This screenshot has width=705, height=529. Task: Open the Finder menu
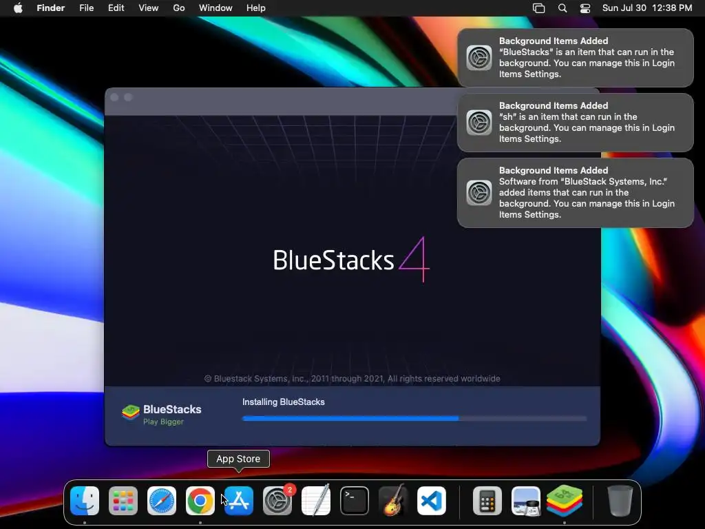coord(51,8)
